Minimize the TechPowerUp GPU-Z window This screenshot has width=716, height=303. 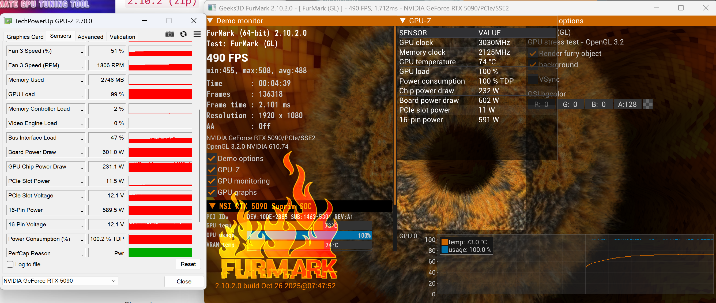pos(145,21)
